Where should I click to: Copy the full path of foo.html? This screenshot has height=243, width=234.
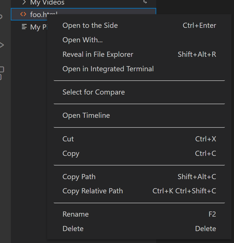tap(79, 177)
